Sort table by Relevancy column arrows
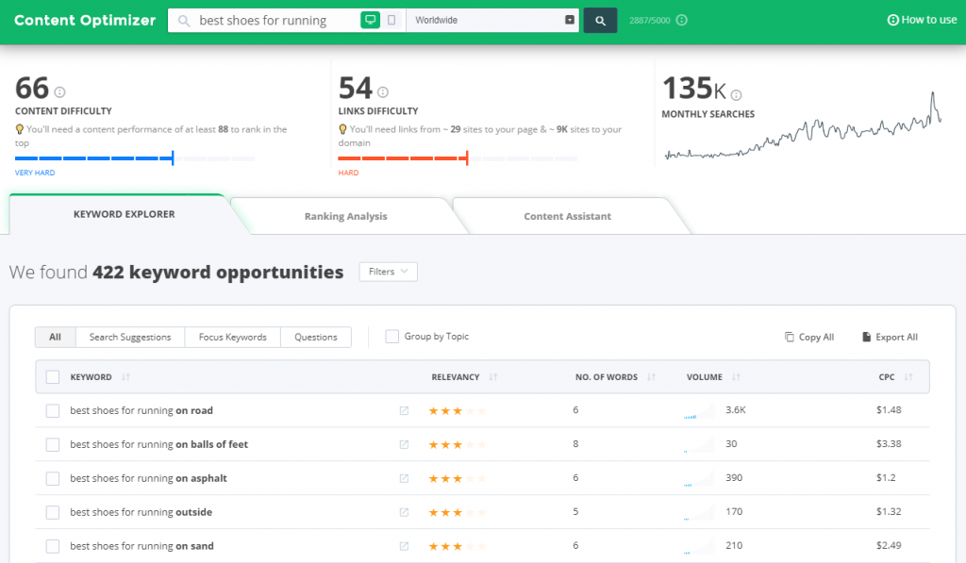This screenshot has width=966, height=563. (492, 377)
